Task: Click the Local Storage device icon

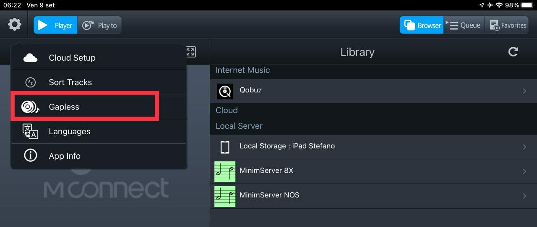Action: click(x=225, y=147)
